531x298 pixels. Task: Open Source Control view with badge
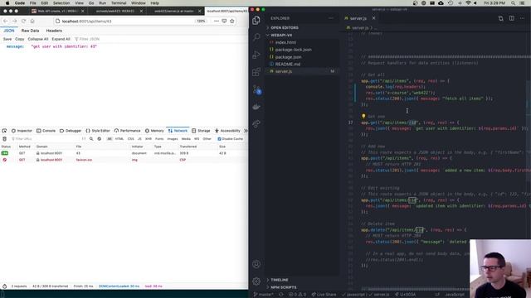pyautogui.click(x=257, y=90)
